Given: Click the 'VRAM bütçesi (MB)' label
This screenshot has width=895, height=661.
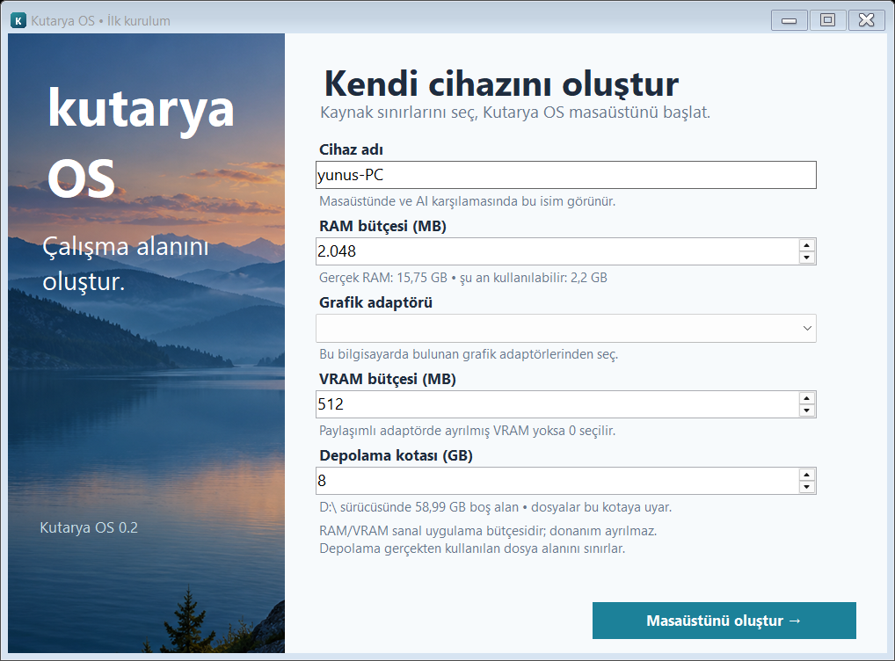Looking at the screenshot, I should click(387, 379).
